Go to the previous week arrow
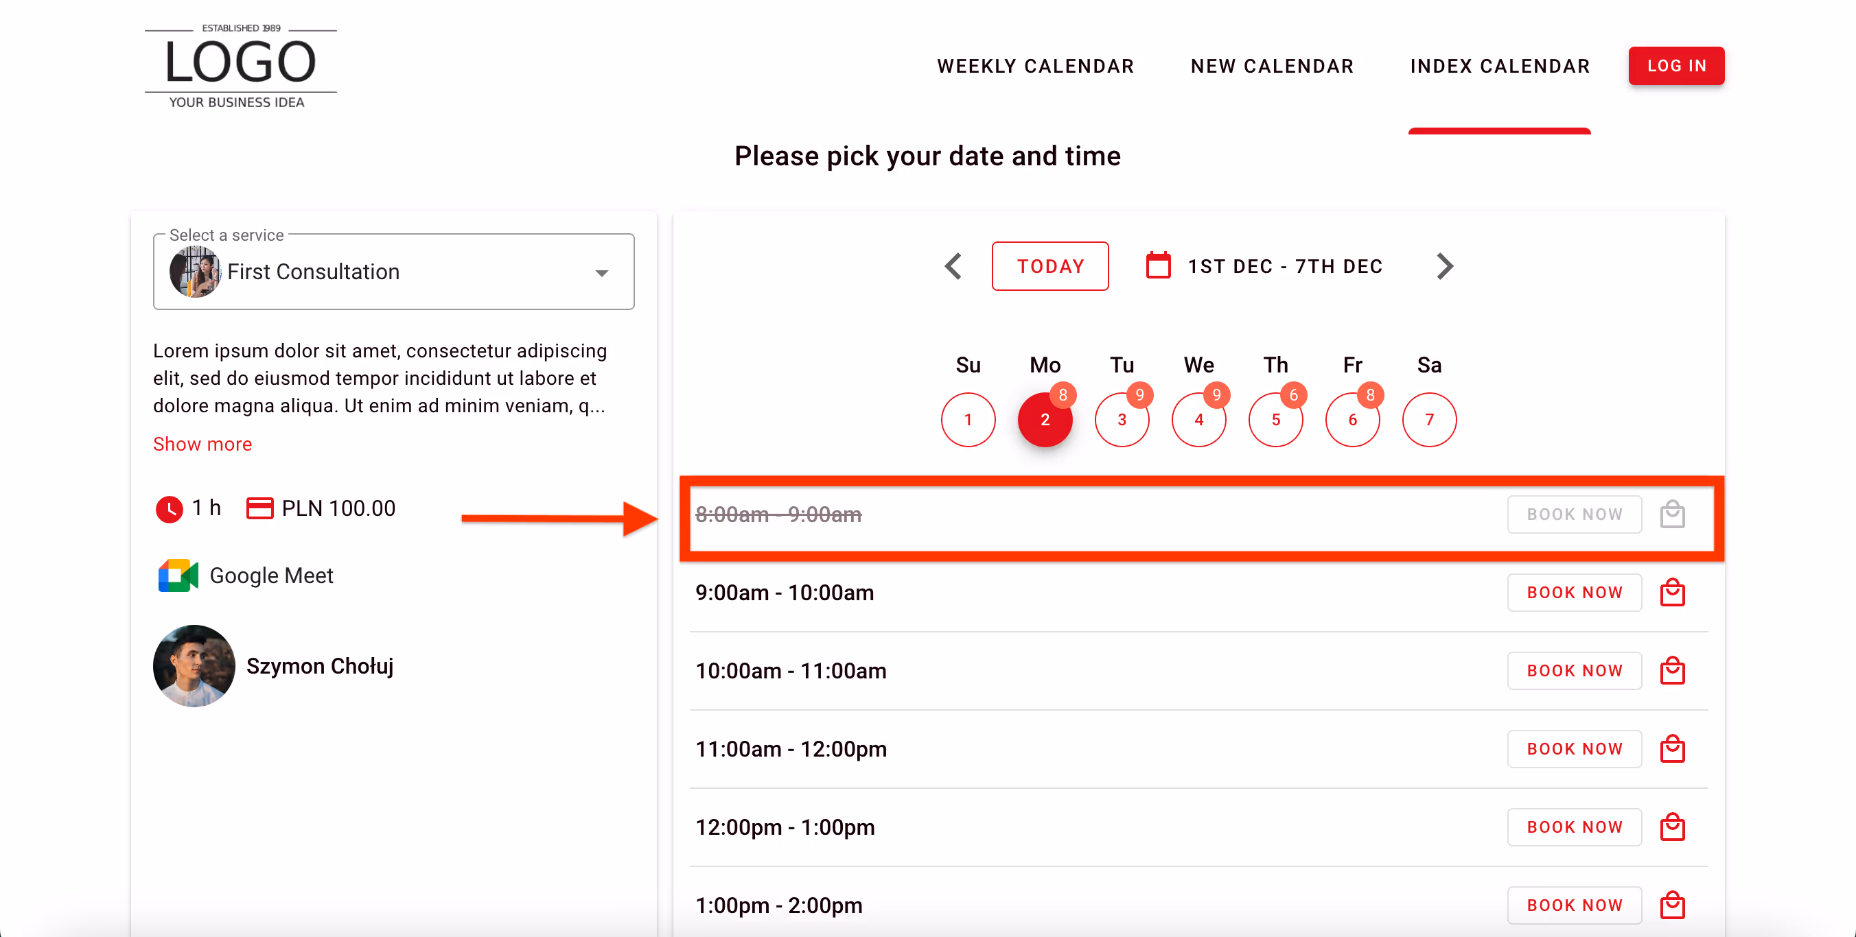1856x937 pixels. [x=953, y=265]
